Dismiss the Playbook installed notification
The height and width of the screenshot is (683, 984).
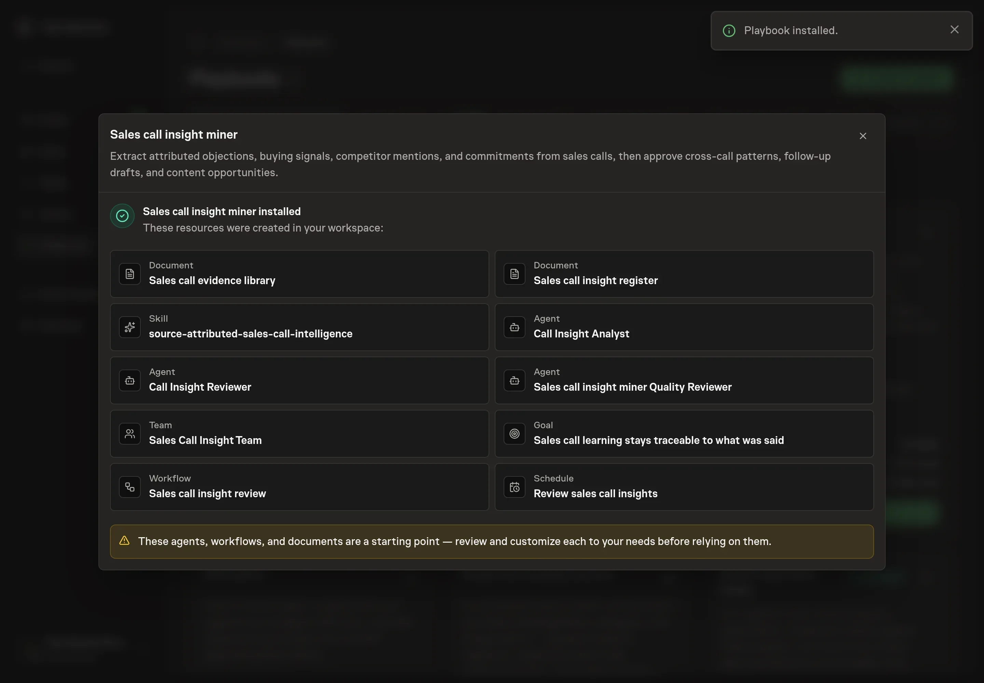(x=955, y=29)
